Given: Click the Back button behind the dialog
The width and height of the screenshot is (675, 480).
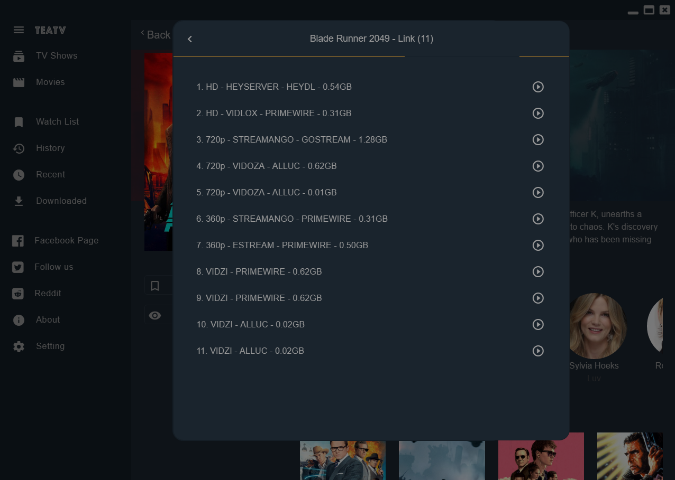Looking at the screenshot, I should pyautogui.click(x=155, y=34).
